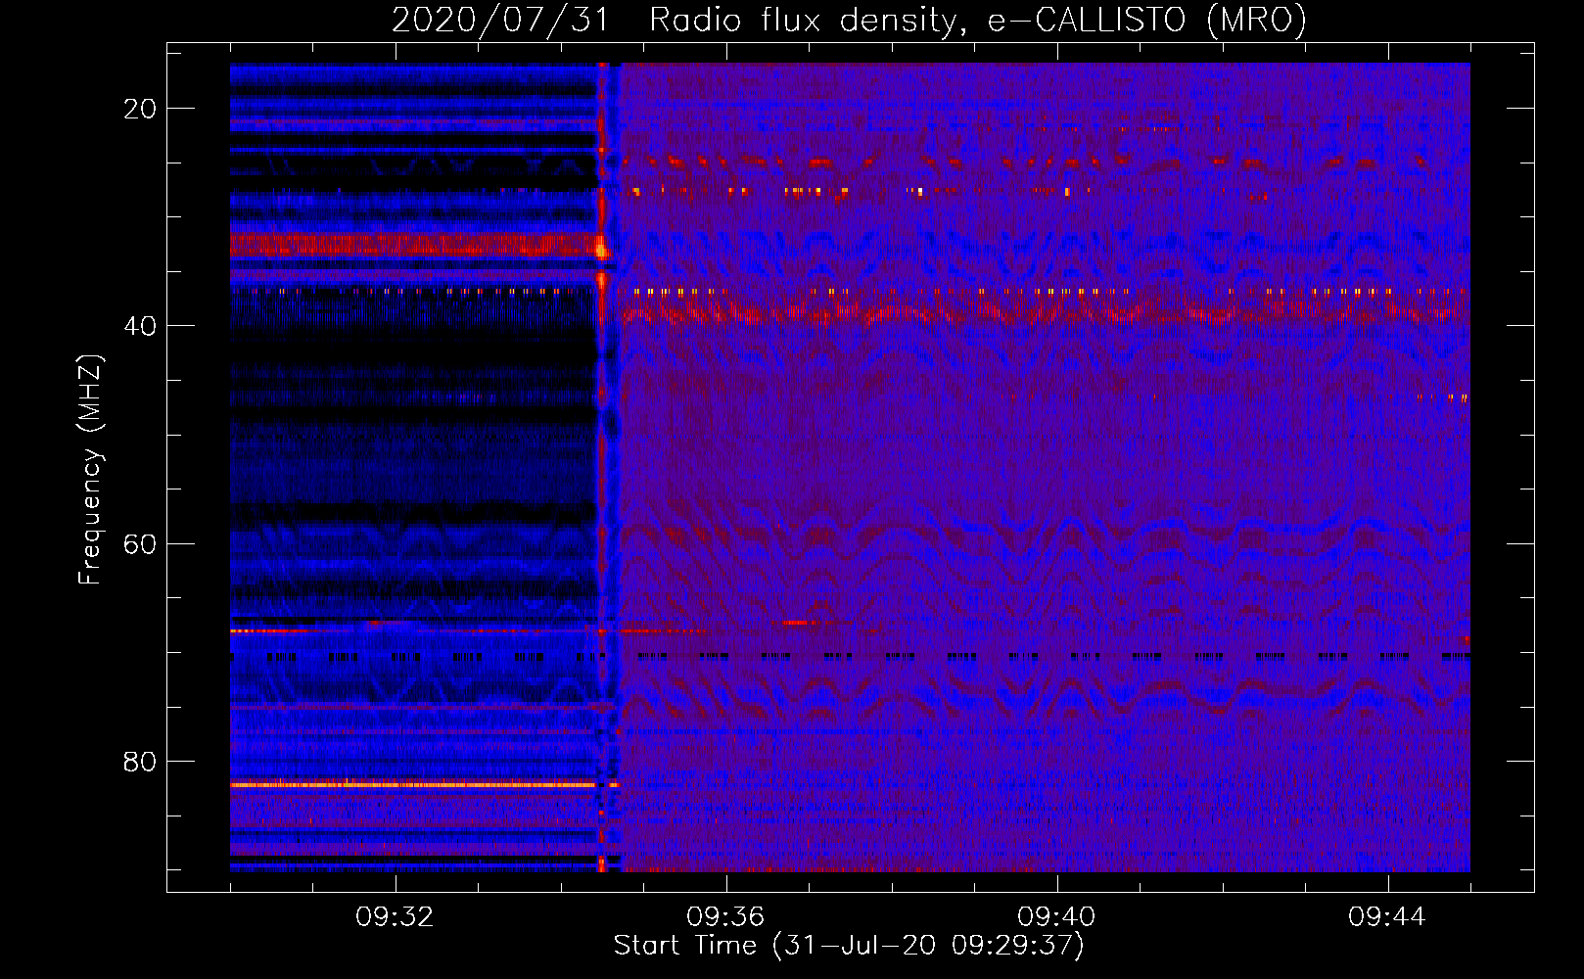The width and height of the screenshot is (1584, 979).
Task: Click the 20 MHz frequency tick label
Action: [140, 109]
